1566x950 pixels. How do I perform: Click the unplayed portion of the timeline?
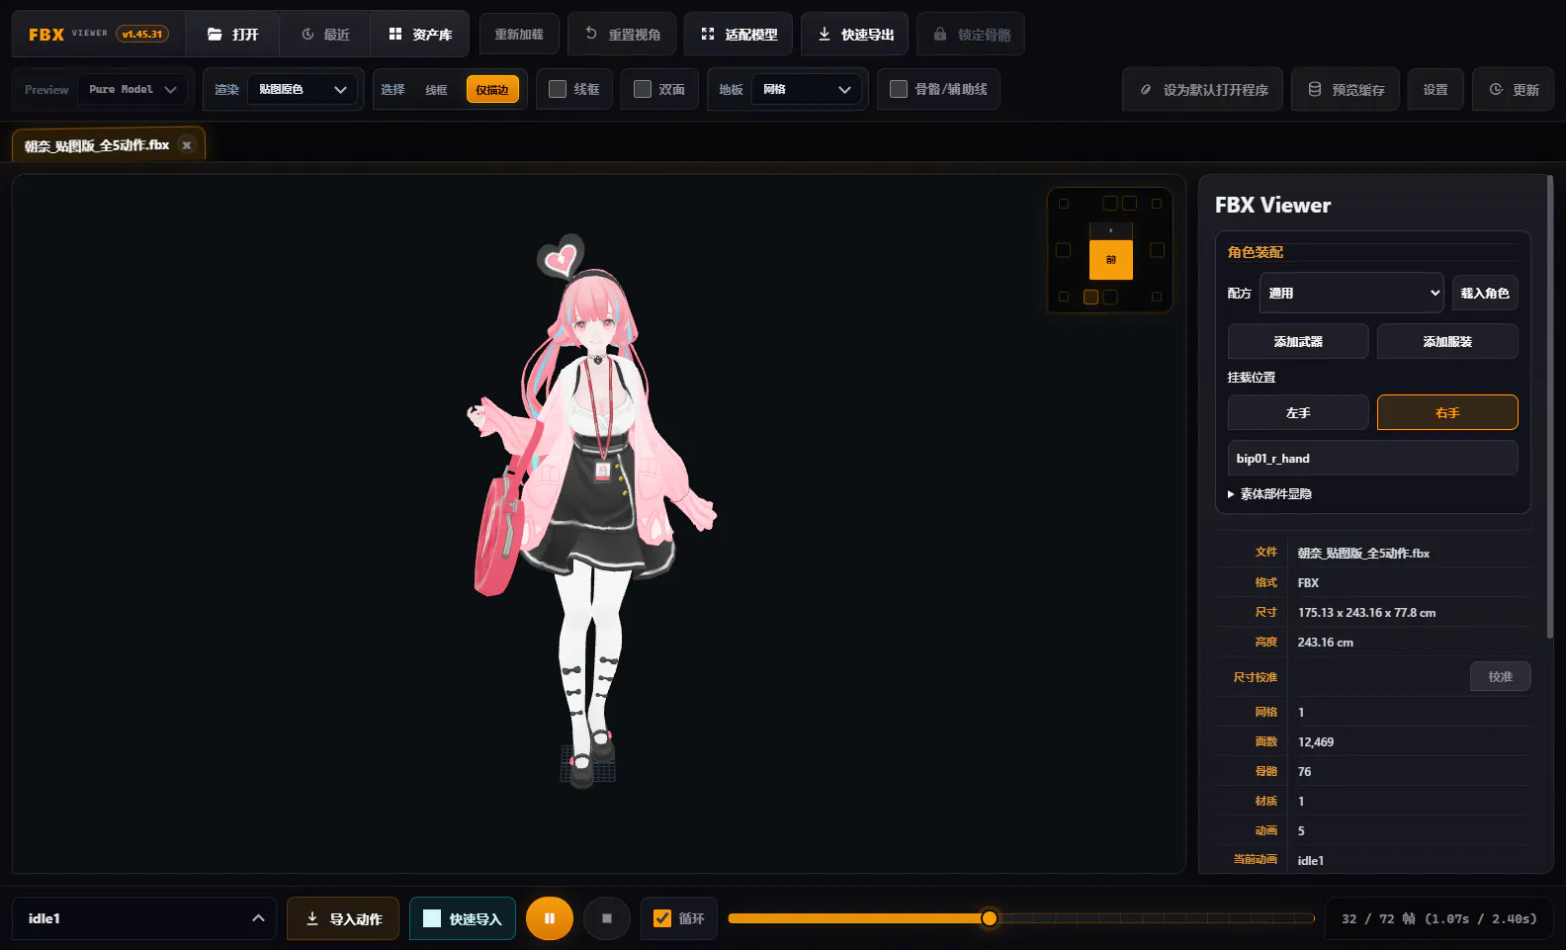tap(1155, 918)
